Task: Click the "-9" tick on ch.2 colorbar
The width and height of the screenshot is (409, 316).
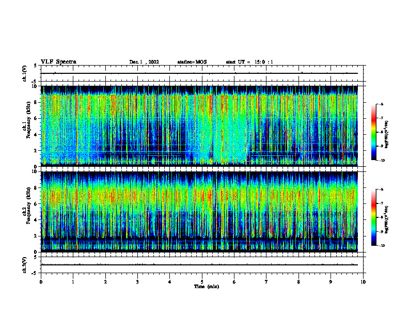Action: pos(381,231)
